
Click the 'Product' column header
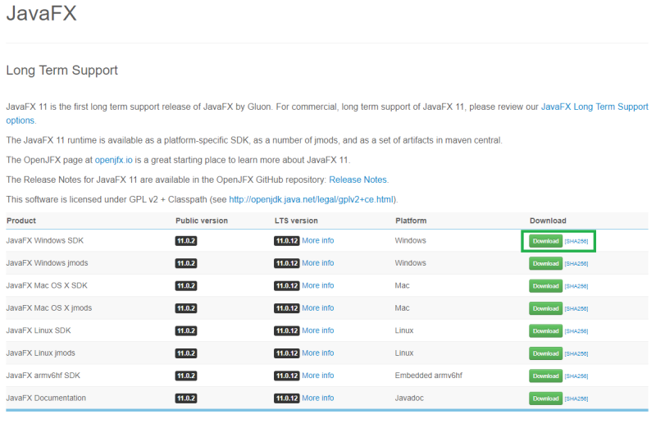21,221
